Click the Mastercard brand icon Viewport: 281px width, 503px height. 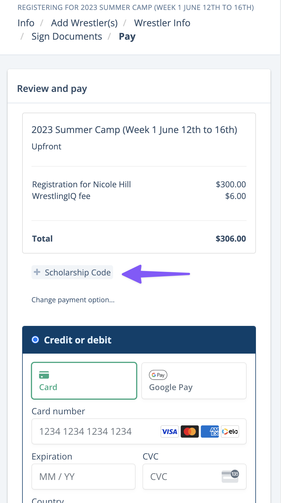click(189, 432)
